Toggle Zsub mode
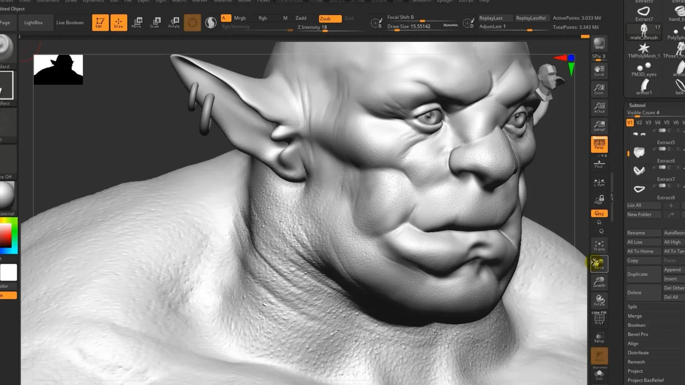This screenshot has height=385, width=685. coord(330,18)
